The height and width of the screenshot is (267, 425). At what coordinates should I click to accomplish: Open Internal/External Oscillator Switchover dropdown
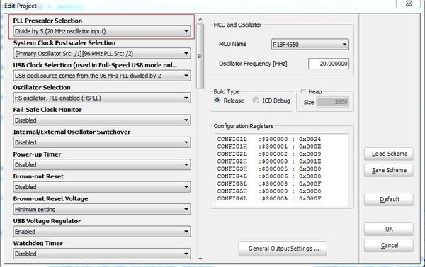(x=101, y=142)
